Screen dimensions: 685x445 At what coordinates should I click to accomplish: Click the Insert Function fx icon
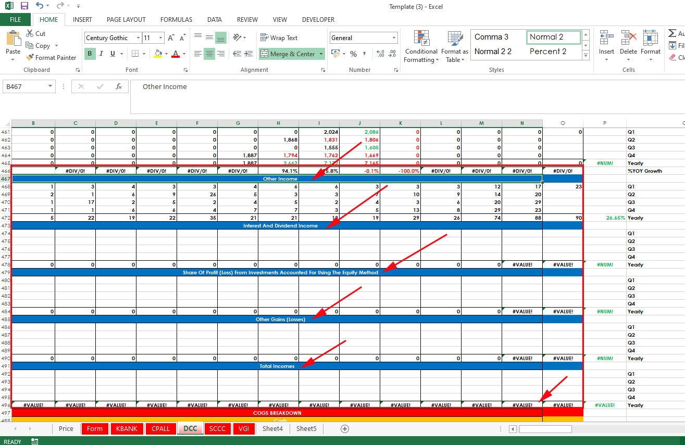[x=119, y=86]
